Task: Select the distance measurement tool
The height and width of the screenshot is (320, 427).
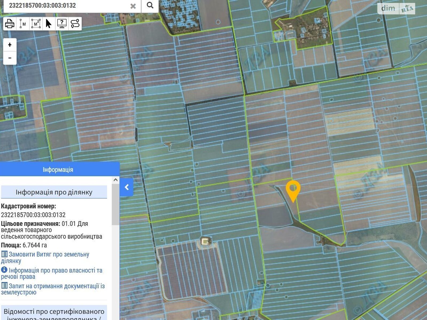Action: pyautogui.click(x=23, y=24)
